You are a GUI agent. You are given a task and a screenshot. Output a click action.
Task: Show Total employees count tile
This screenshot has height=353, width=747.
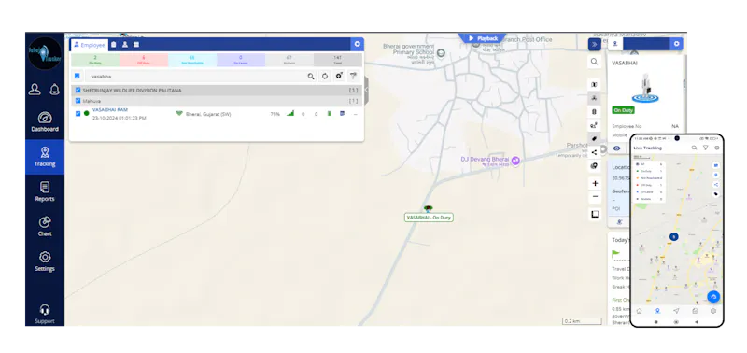click(x=338, y=60)
